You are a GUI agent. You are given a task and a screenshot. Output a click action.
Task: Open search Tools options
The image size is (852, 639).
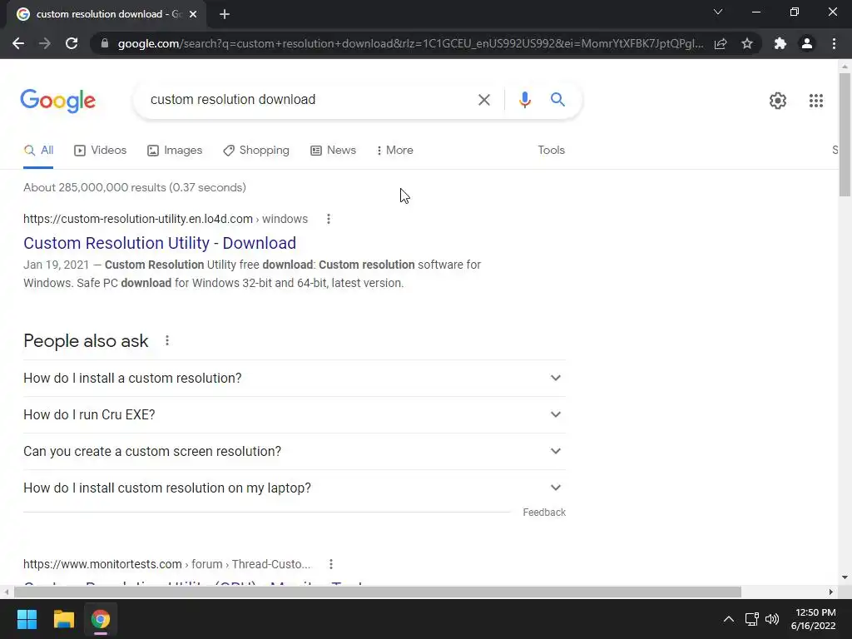coord(551,151)
